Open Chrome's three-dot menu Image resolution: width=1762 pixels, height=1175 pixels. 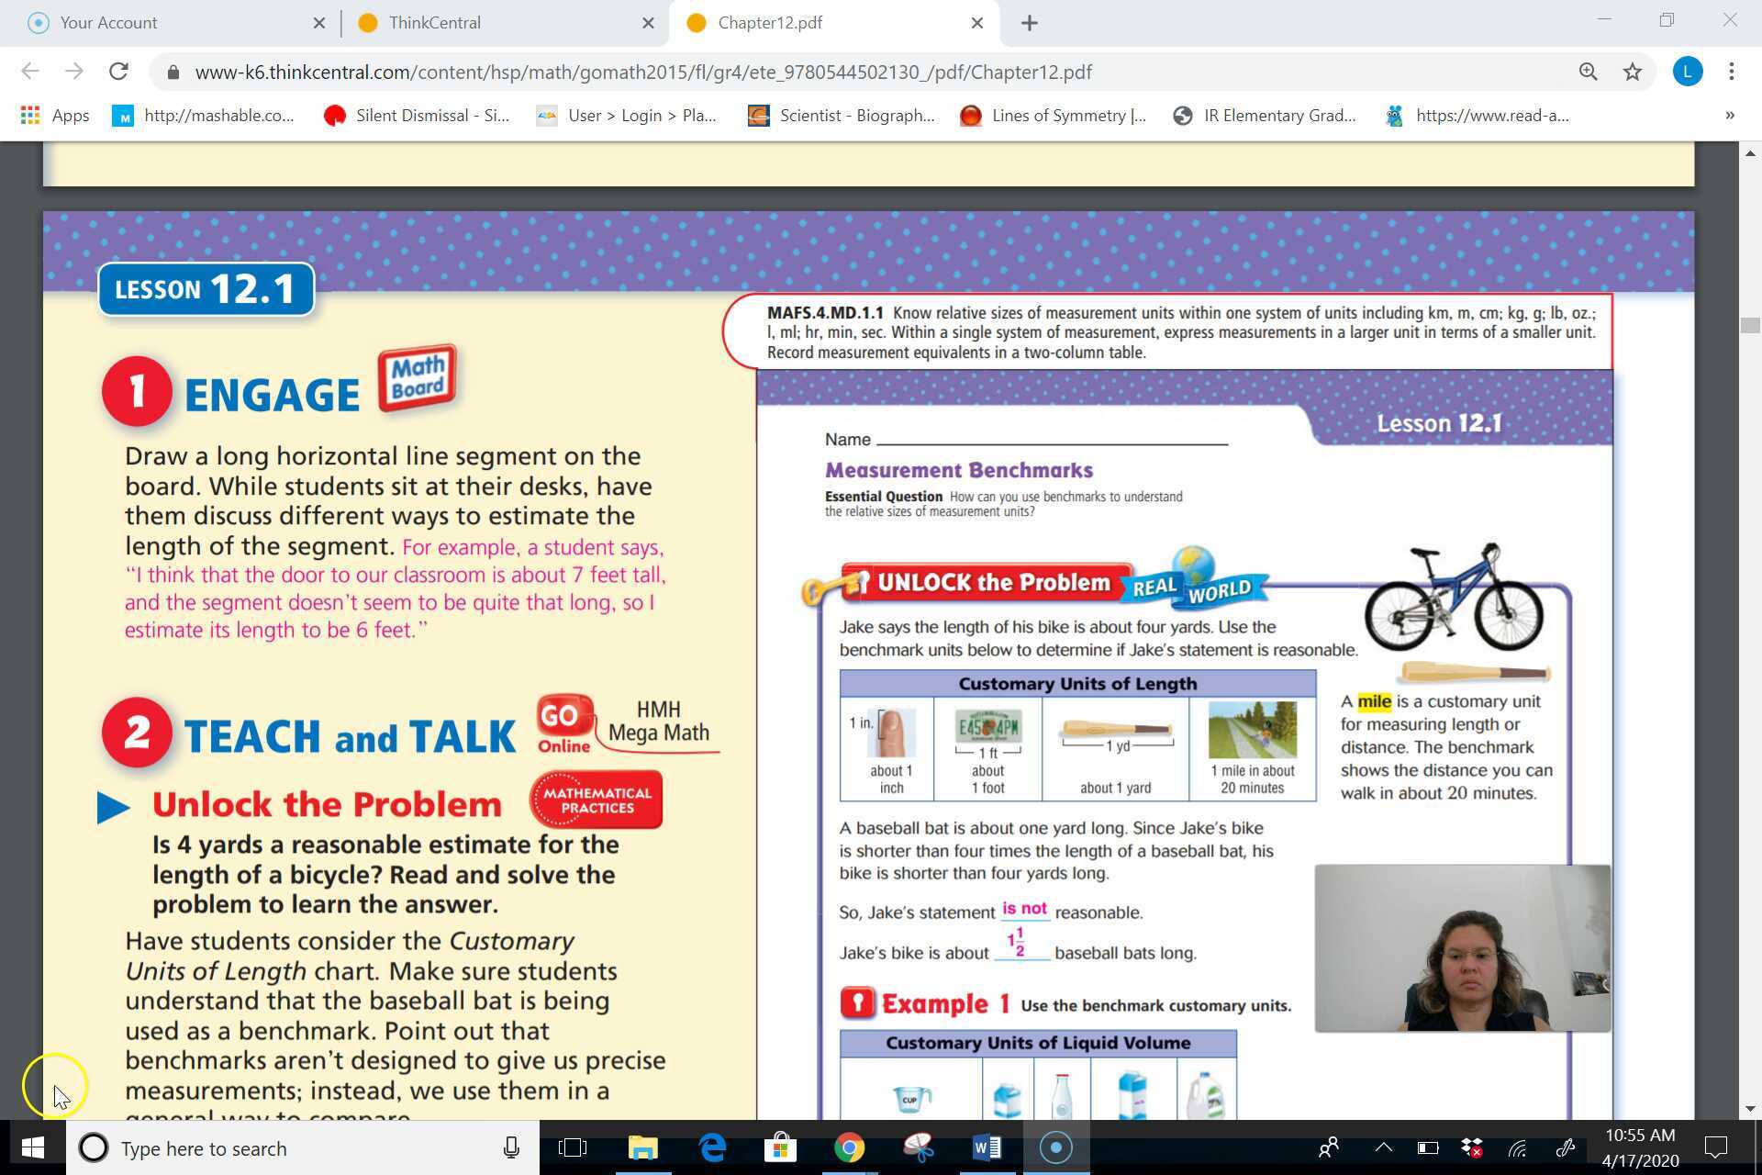[1731, 72]
